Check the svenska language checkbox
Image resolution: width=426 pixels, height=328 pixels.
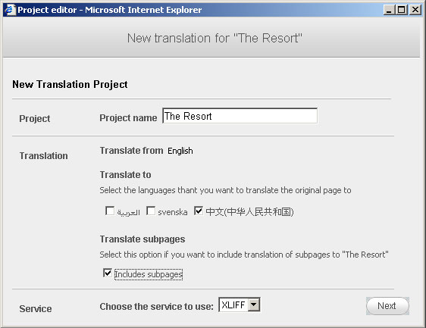coord(151,211)
